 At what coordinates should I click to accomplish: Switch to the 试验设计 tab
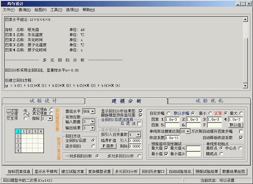[43, 101]
